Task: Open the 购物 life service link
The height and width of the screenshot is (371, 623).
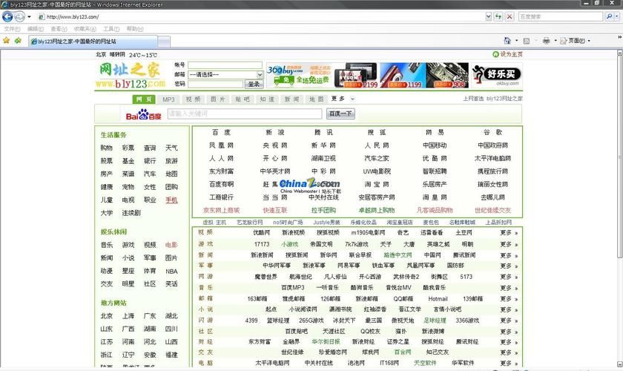Action: (107, 148)
